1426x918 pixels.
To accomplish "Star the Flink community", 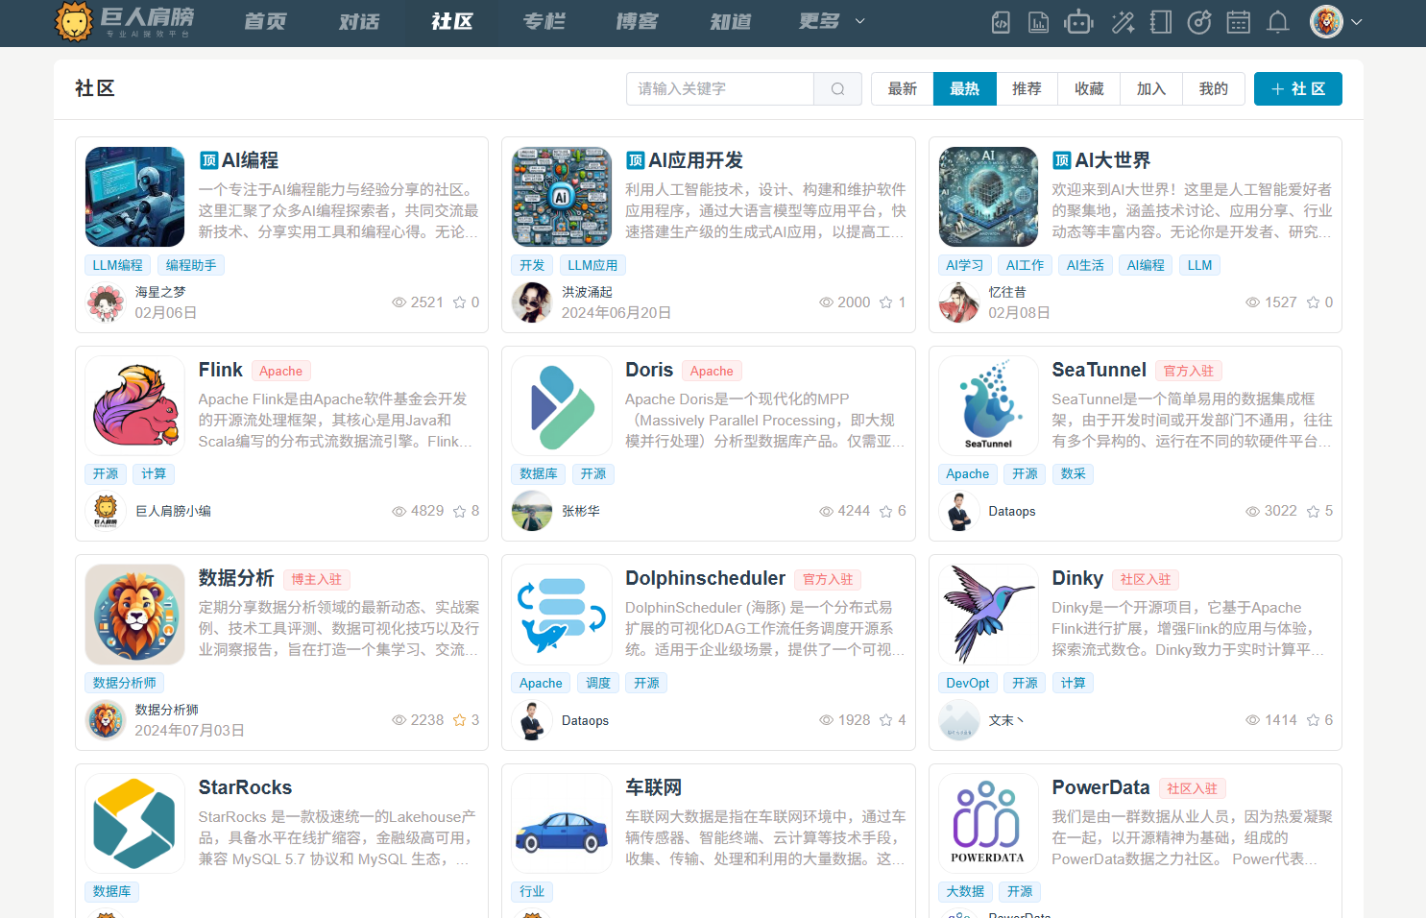I will [x=460, y=512].
